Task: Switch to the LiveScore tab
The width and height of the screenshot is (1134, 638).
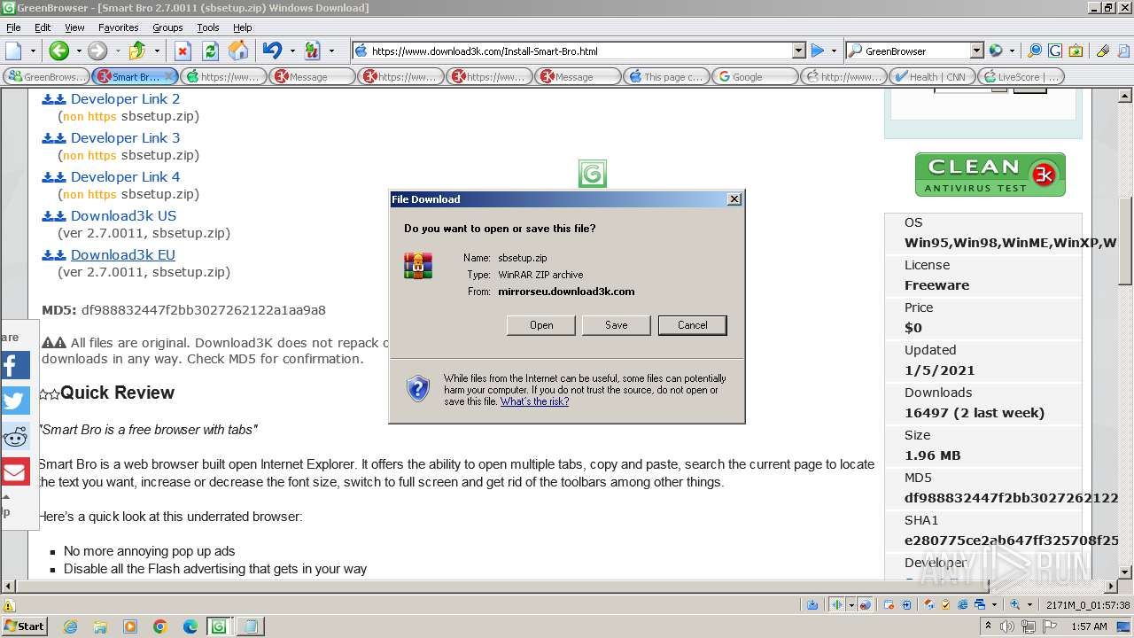Action: coord(1021,76)
